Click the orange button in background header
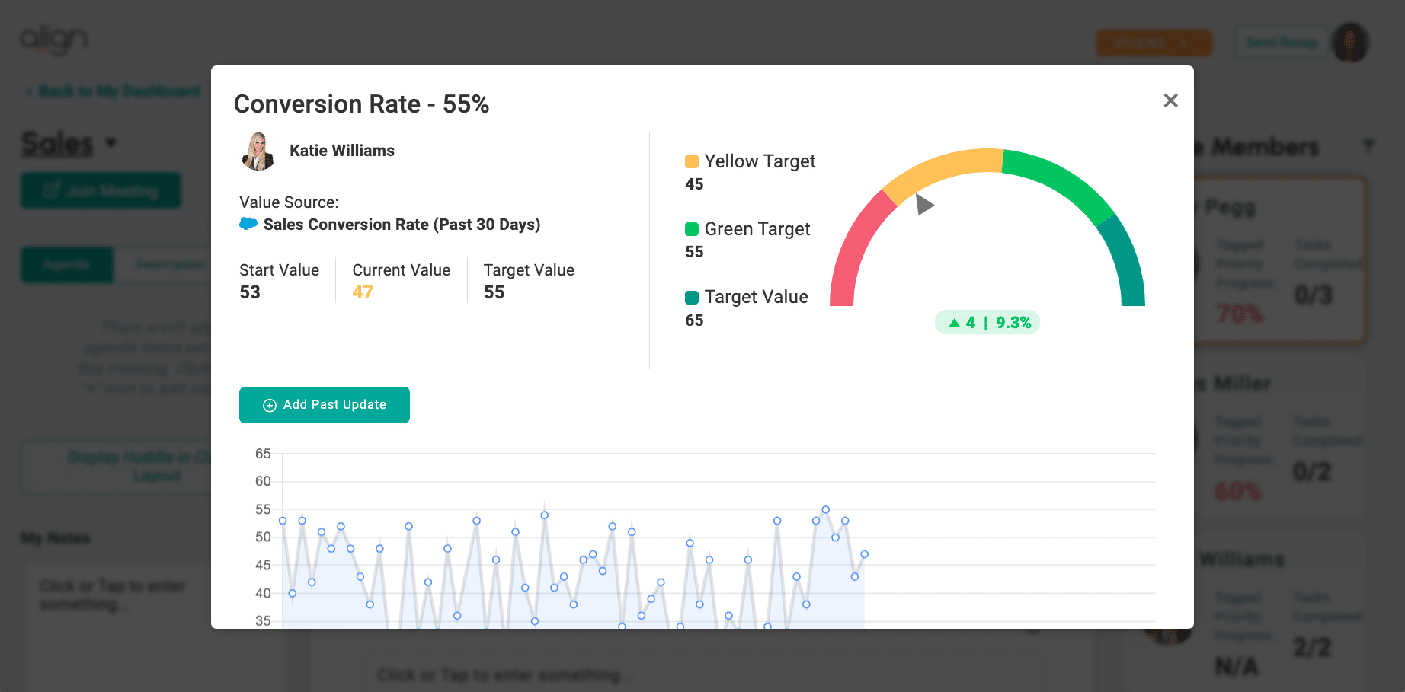Screen dimensions: 1405x692 [x=1154, y=43]
